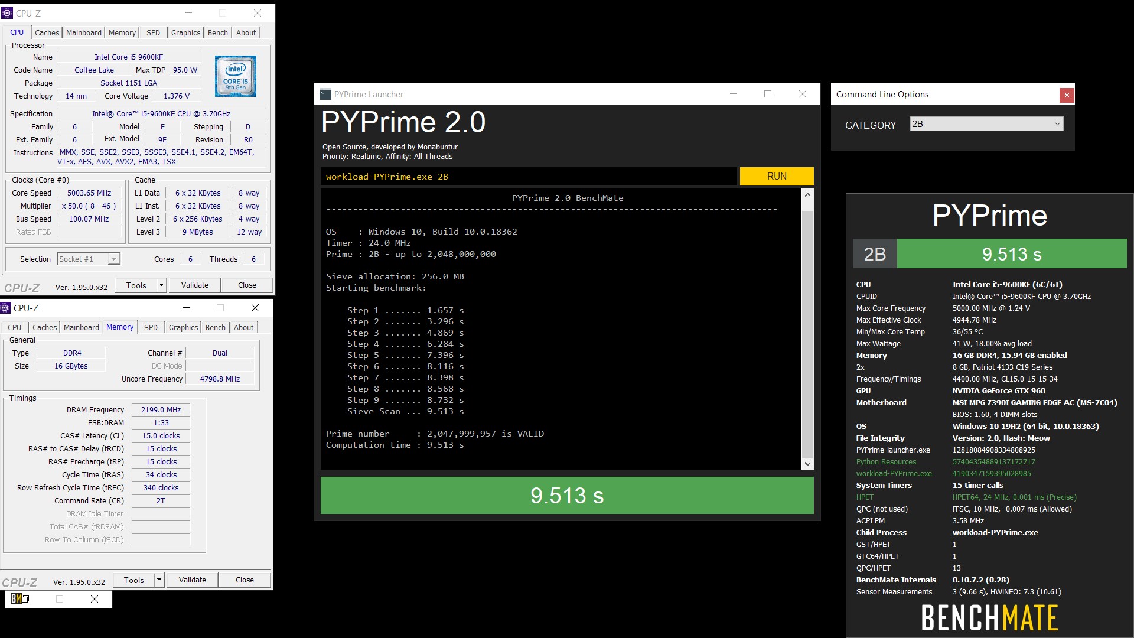Click the workload-PYPrime.exe file integrity entry
This screenshot has height=638, width=1134.
943,474
